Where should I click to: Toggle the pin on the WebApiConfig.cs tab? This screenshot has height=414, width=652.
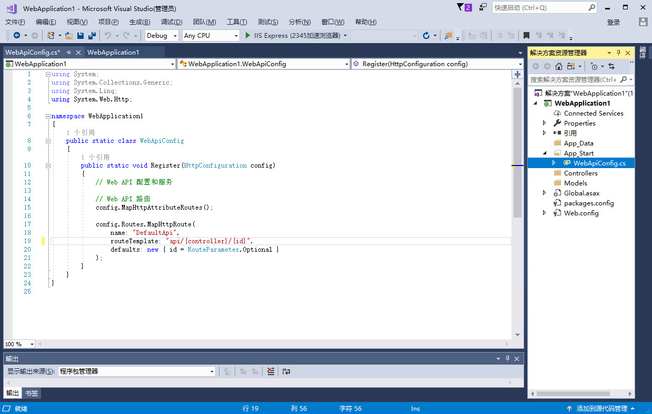tap(68, 53)
